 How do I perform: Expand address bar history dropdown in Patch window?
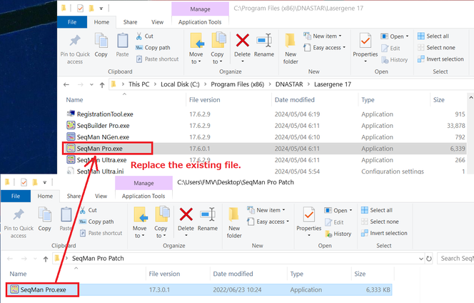coord(420,259)
